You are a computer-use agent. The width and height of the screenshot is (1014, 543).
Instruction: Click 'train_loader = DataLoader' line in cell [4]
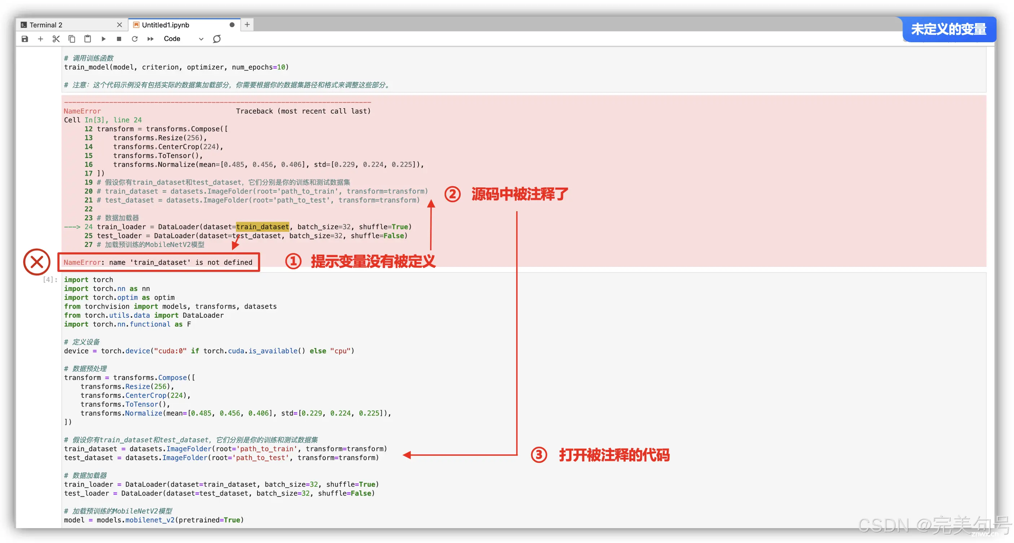pyautogui.click(x=221, y=485)
